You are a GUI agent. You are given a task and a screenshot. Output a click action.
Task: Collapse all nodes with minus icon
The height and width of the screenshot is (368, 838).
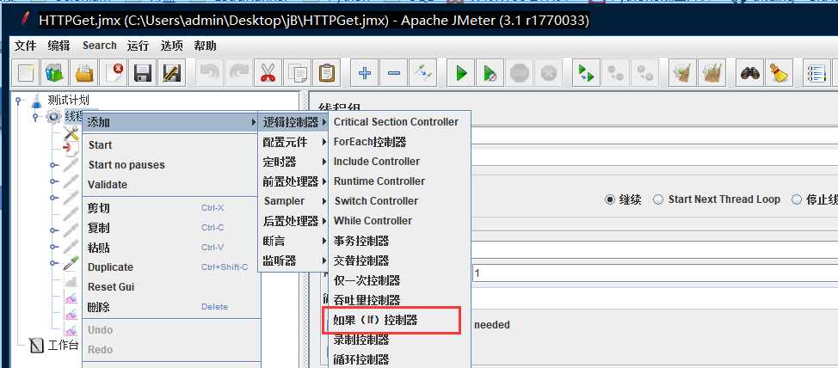394,72
